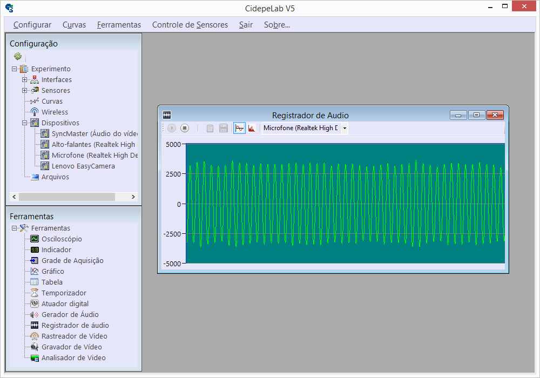Click the clipboard copy icon in Registrador toolbar
The height and width of the screenshot is (378, 540).
click(x=210, y=128)
